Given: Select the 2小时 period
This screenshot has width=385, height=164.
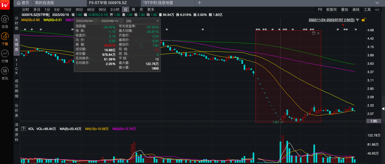Looking at the screenshot, I should point(115,9).
